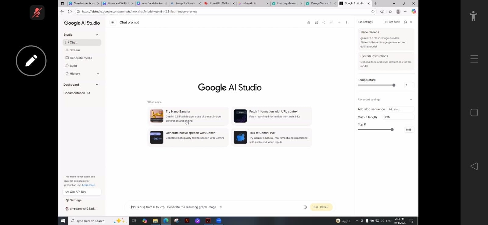Viewport: 488px width, 225px height.
Task: Click the sparkle icon in chat header
Action: [331, 22]
